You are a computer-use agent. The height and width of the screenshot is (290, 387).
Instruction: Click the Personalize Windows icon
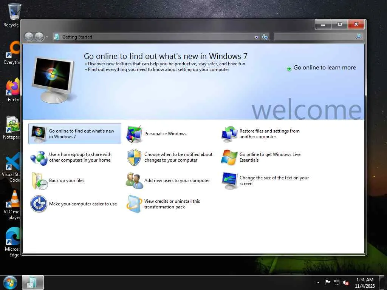pos(134,134)
